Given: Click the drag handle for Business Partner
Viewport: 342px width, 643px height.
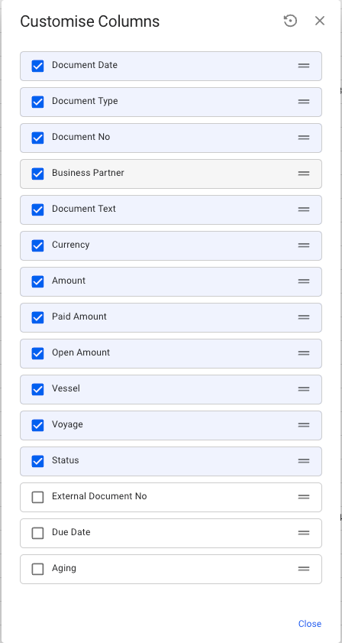Looking at the screenshot, I should (x=304, y=174).
